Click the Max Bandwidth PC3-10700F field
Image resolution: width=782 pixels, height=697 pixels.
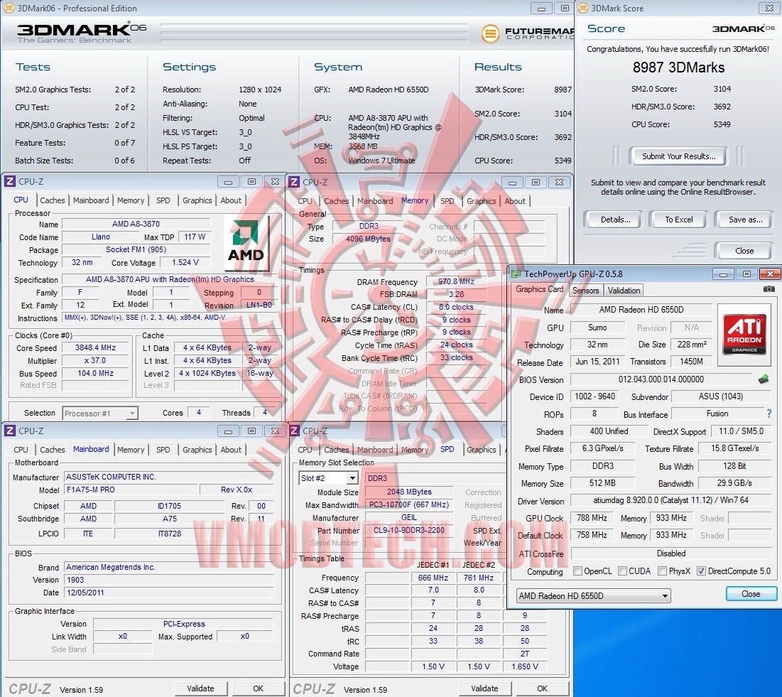[x=409, y=505]
